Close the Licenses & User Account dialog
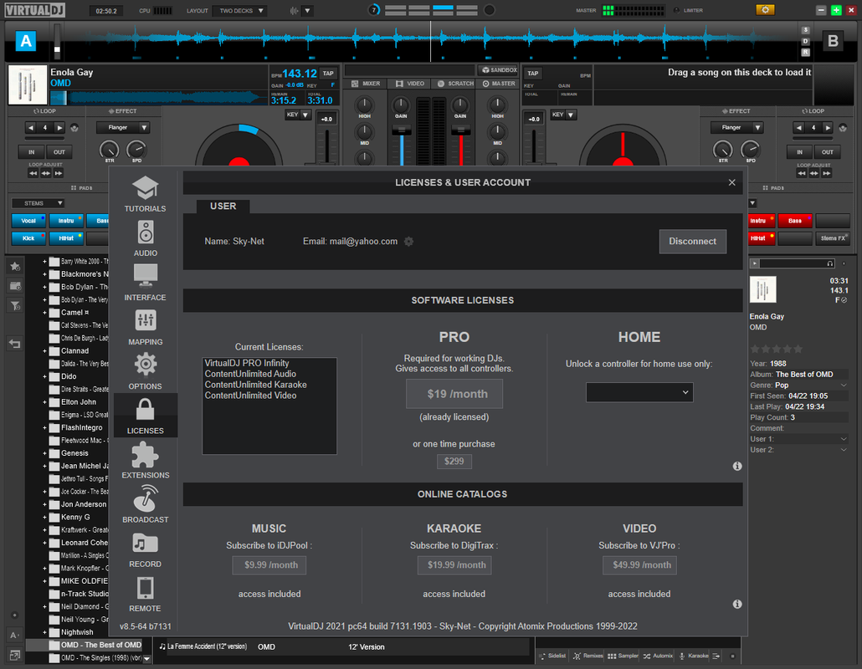This screenshot has width=862, height=669. [x=731, y=182]
